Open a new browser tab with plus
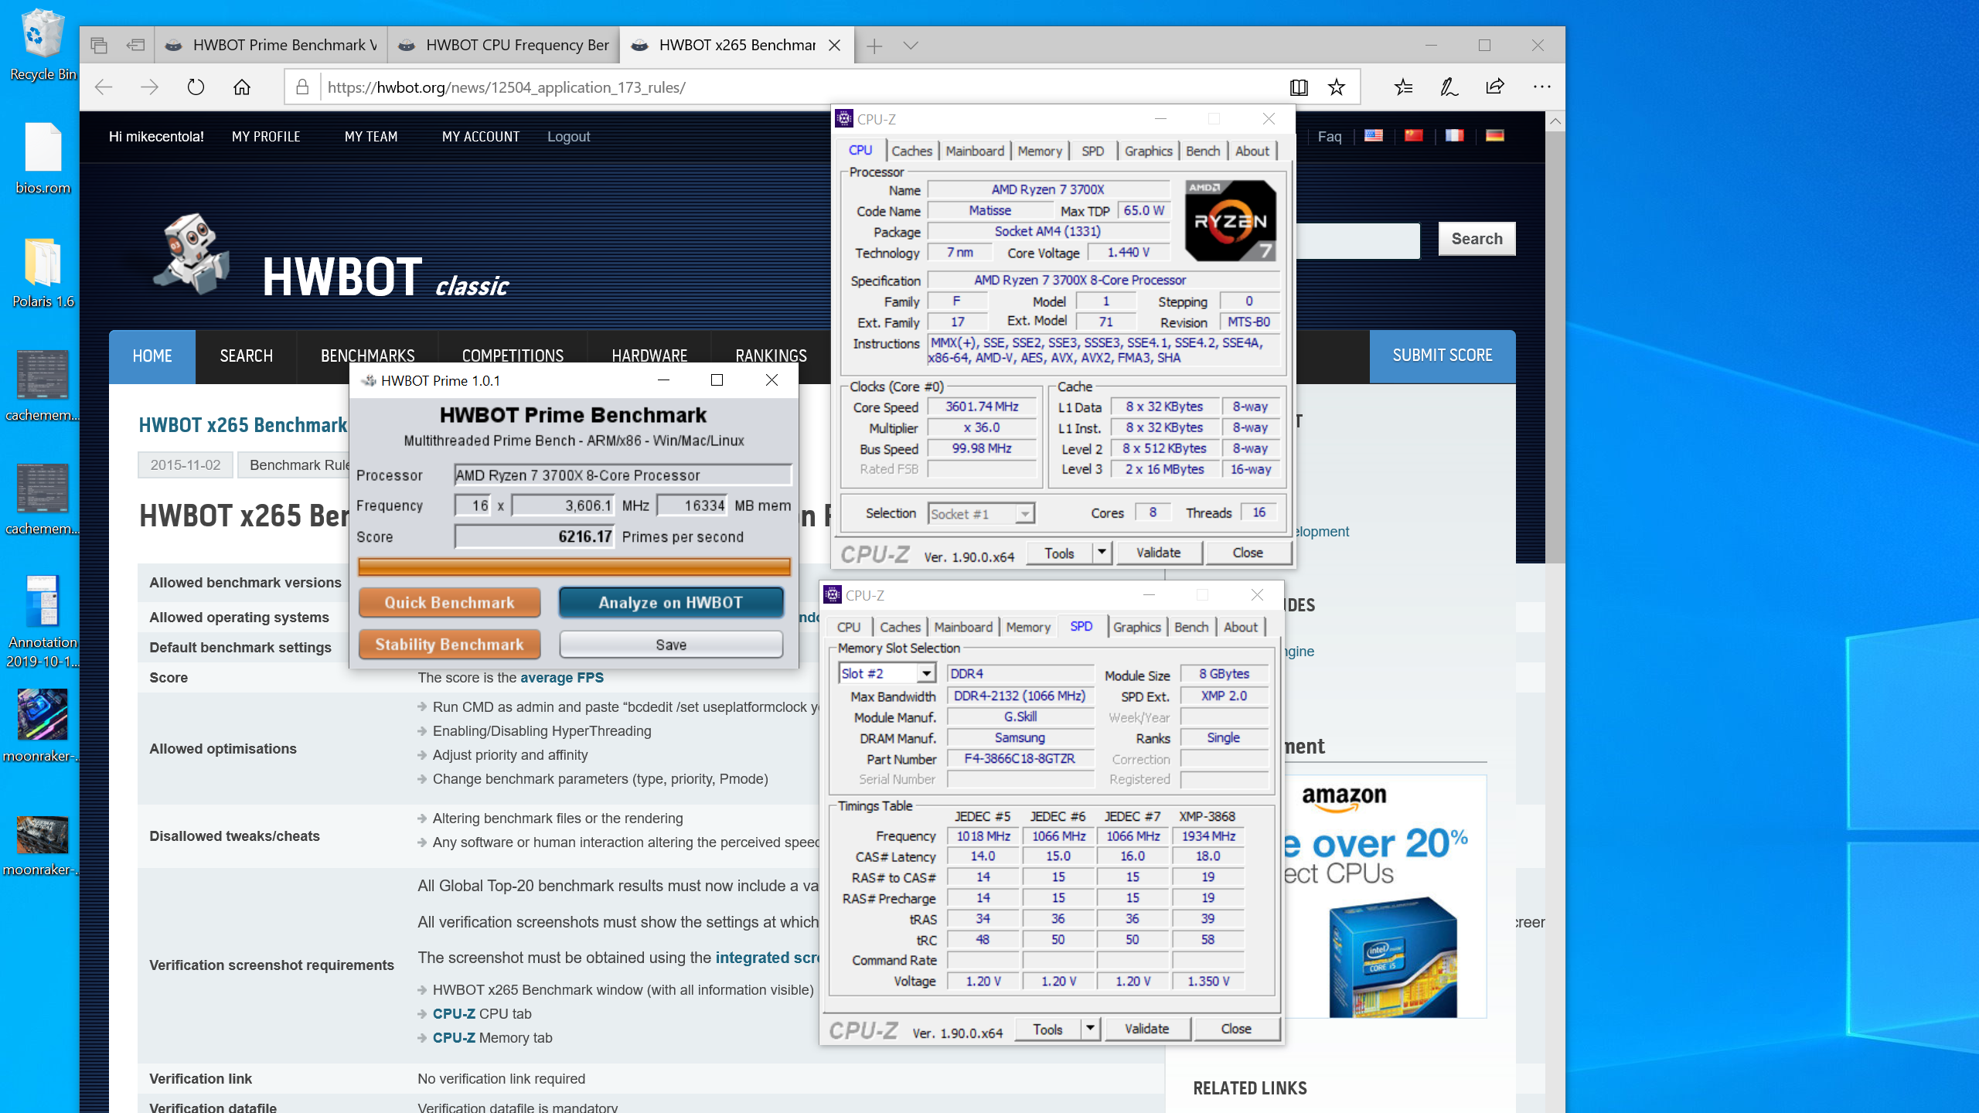Screen dimensions: 1979x1113 [874, 46]
